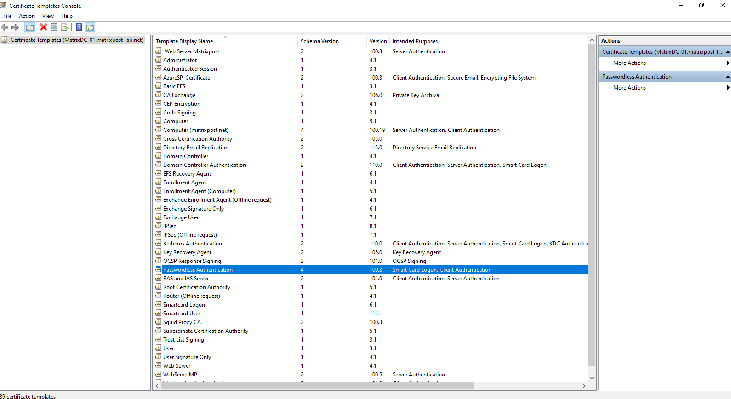This screenshot has width=731, height=399.
Task: Click the User Signature Only template icon
Action: (159, 357)
